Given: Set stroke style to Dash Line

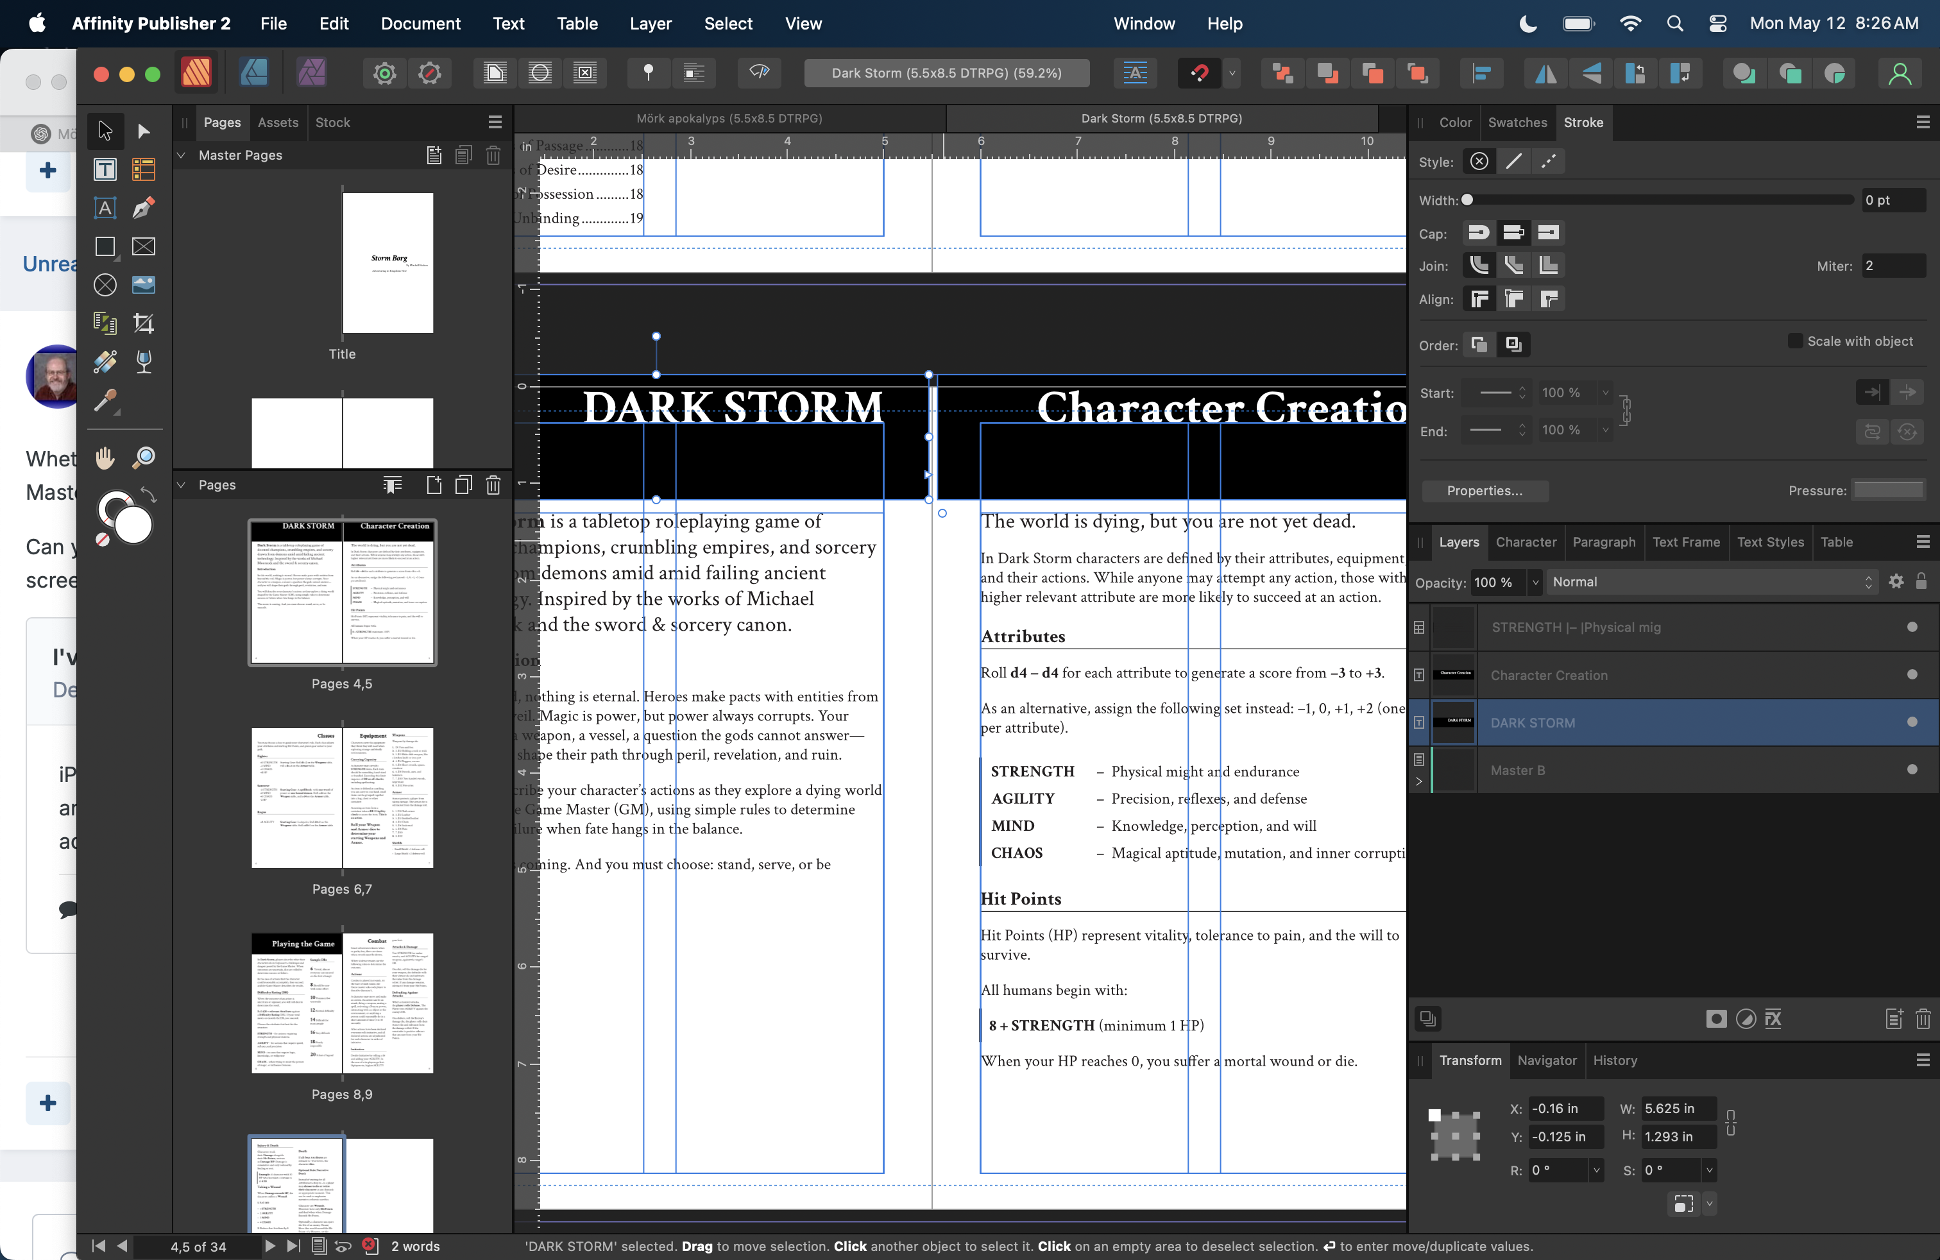Looking at the screenshot, I should point(1547,162).
